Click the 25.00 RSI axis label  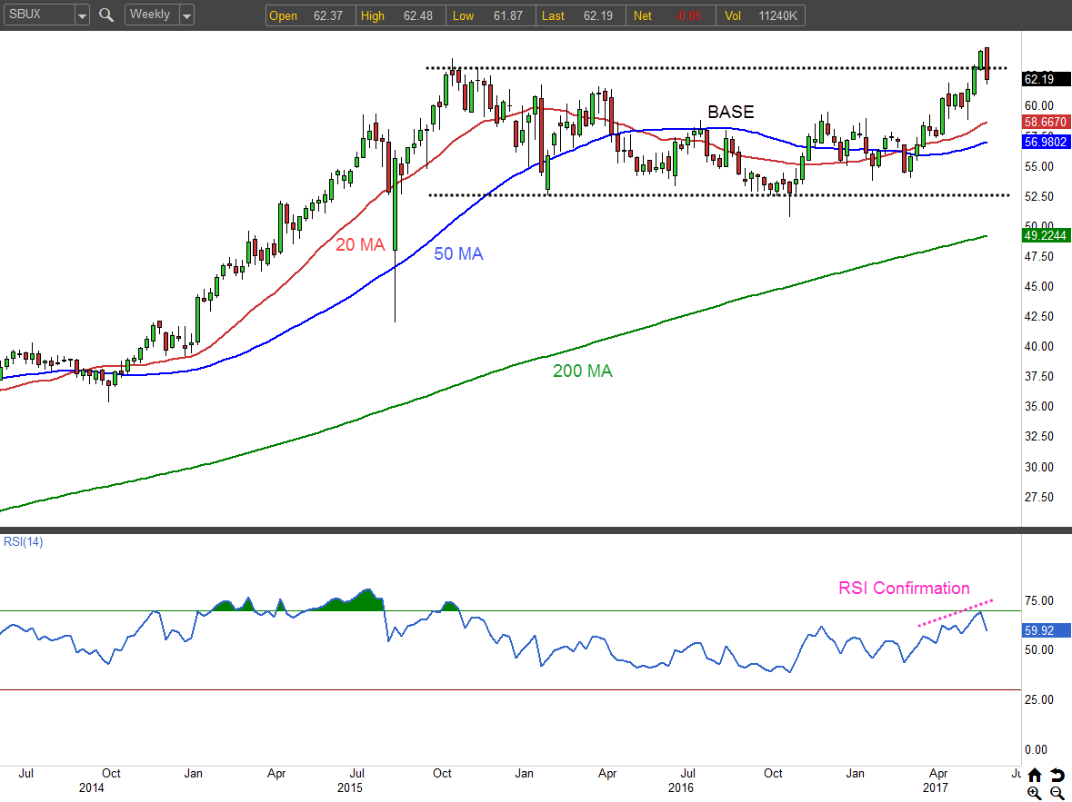[x=1038, y=699]
